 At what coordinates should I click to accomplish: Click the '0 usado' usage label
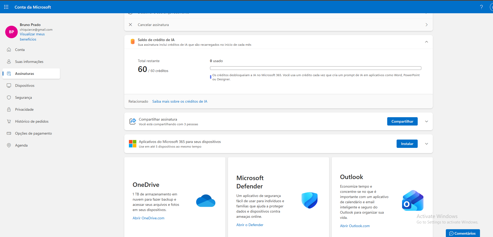[216, 61]
